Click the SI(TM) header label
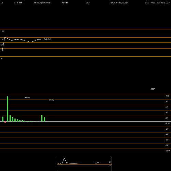 [x=65, y=3]
